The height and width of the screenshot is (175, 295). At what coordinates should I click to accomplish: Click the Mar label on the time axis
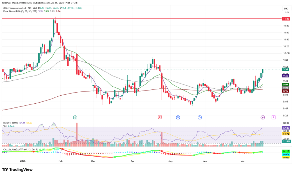point(93,161)
